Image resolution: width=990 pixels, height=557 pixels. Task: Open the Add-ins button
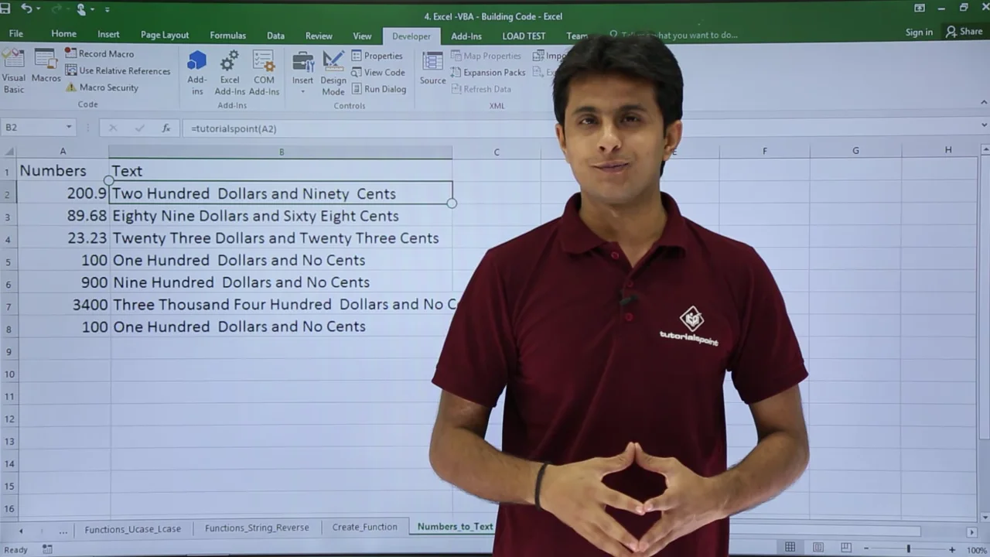[196, 73]
